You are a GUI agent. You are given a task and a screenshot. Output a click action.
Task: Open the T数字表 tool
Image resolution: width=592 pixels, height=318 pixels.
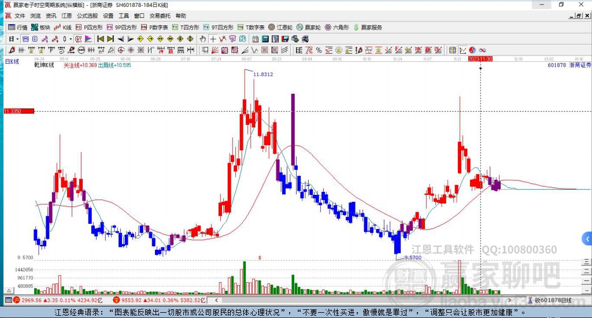pos(251,27)
